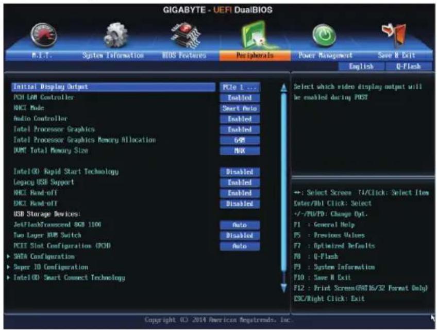Change DVMT Total Memory Size MAX value
Viewport: 437px width, 330px height.
pyautogui.click(x=240, y=151)
